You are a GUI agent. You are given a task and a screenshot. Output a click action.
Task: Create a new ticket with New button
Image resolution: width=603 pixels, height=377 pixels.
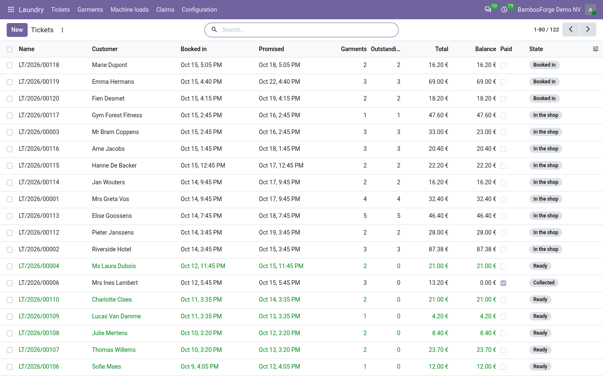pyautogui.click(x=17, y=30)
